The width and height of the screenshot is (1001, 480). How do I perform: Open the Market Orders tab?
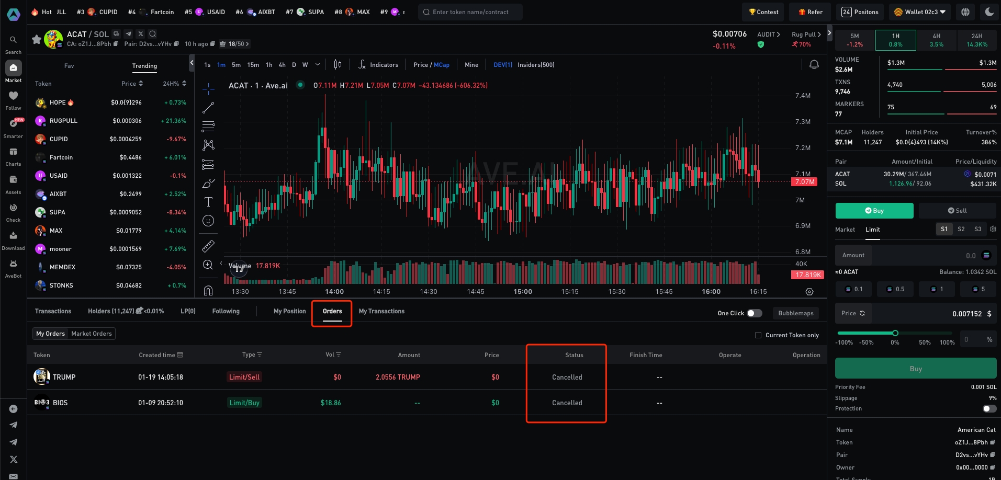[x=92, y=334]
